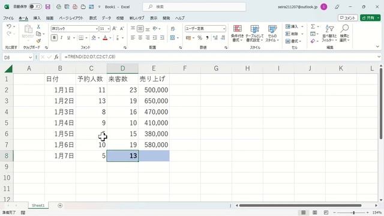Viewport: 384px width, 216px height.
Task: Click the Decrease Decimal icon
Action: (223, 38)
